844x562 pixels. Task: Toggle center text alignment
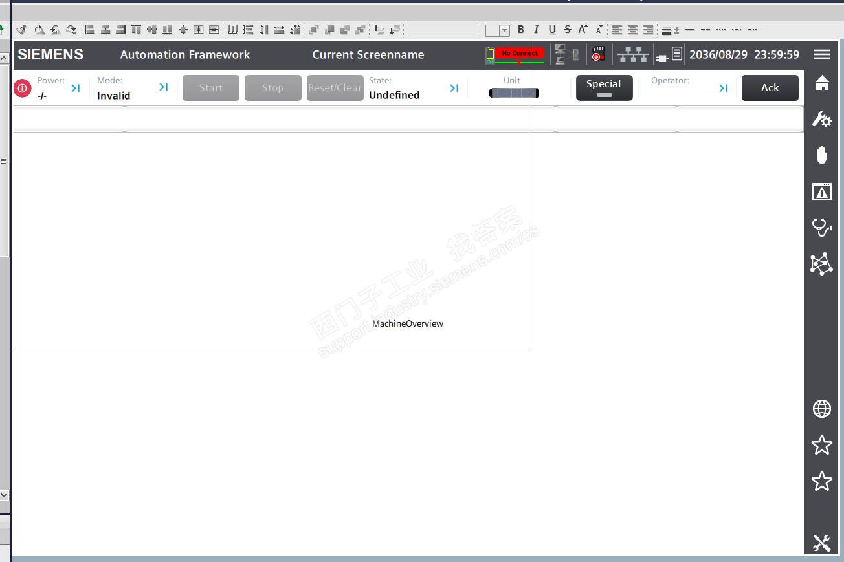coord(632,30)
